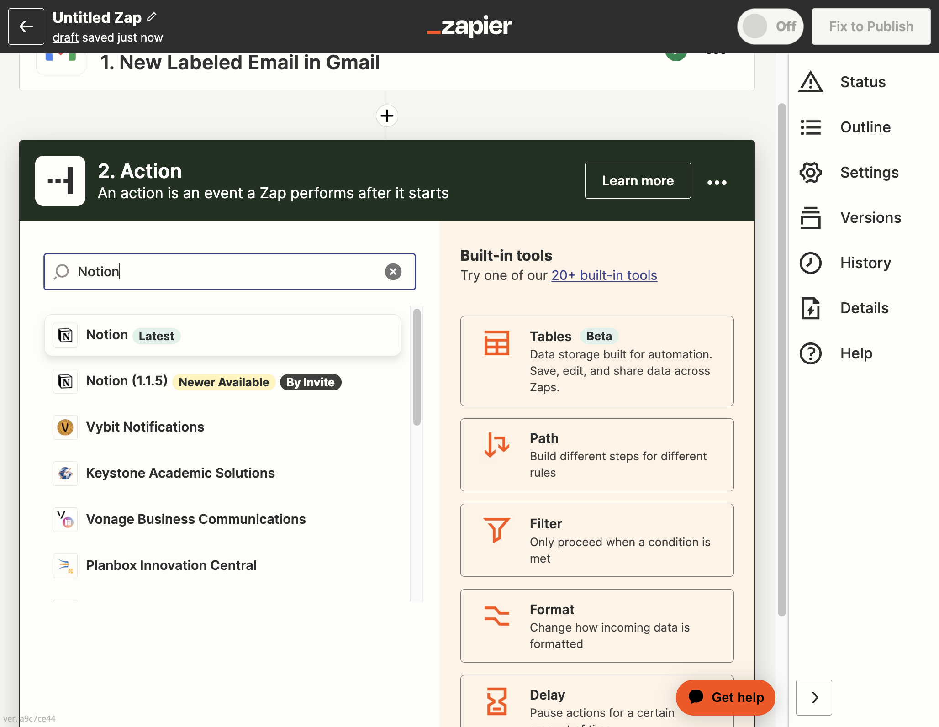The image size is (939, 727).
Task: Click the Filter funnel icon
Action: [x=496, y=530]
